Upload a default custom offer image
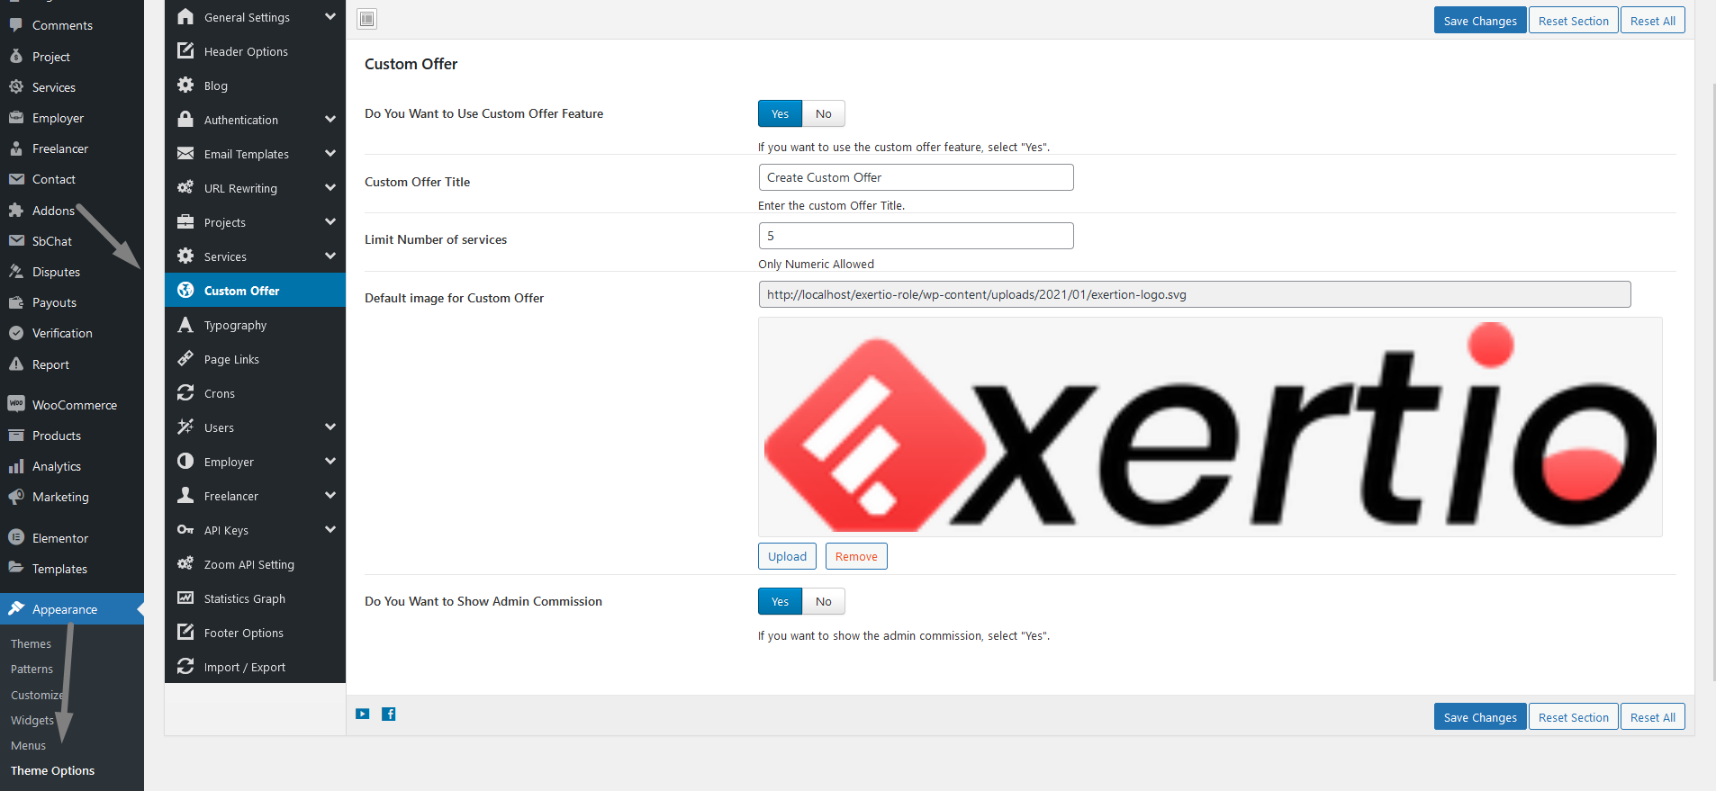This screenshot has width=1716, height=791. pos(787,556)
